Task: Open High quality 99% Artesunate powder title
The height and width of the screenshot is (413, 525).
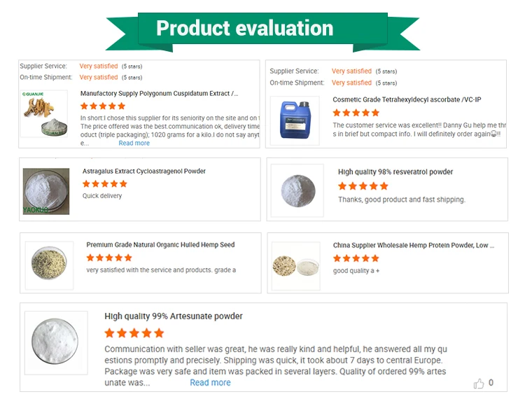Action: point(174,316)
